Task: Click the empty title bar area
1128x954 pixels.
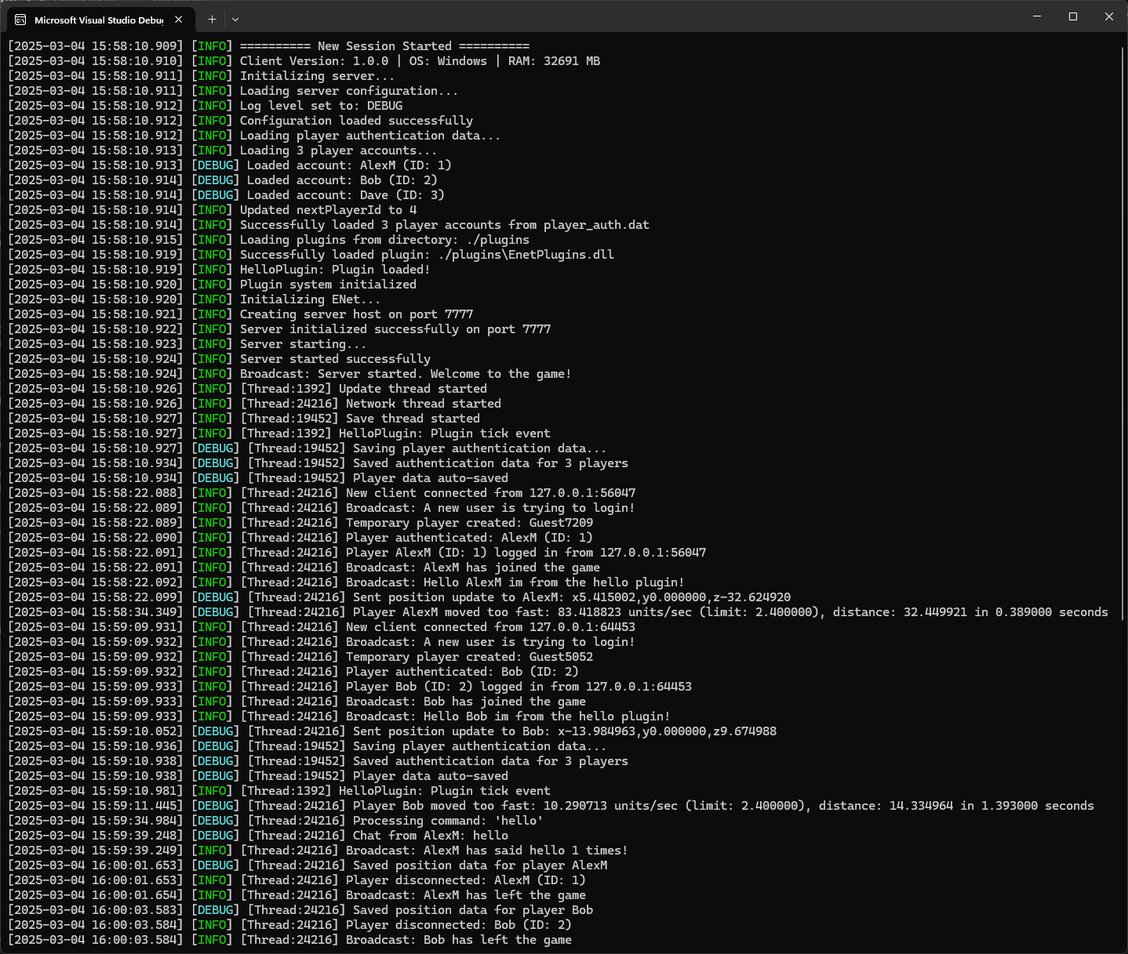Action: pyautogui.click(x=628, y=16)
